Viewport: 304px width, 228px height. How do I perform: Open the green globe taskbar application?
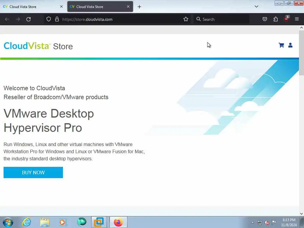(x=81, y=222)
